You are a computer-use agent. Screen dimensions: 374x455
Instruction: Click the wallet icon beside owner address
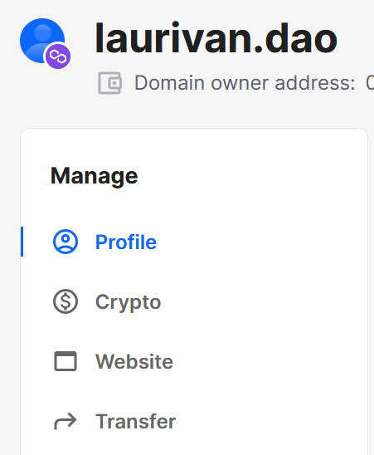click(x=110, y=83)
